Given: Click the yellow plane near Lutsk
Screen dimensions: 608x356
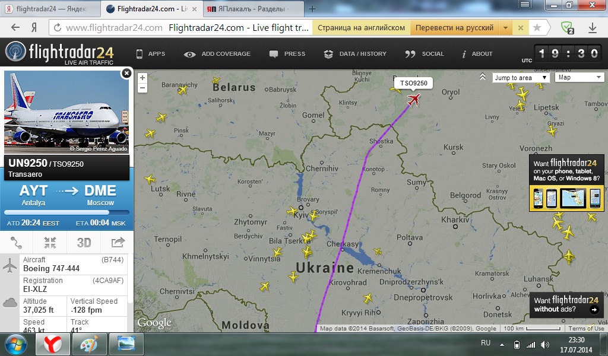Looking at the screenshot, I should (150, 179).
